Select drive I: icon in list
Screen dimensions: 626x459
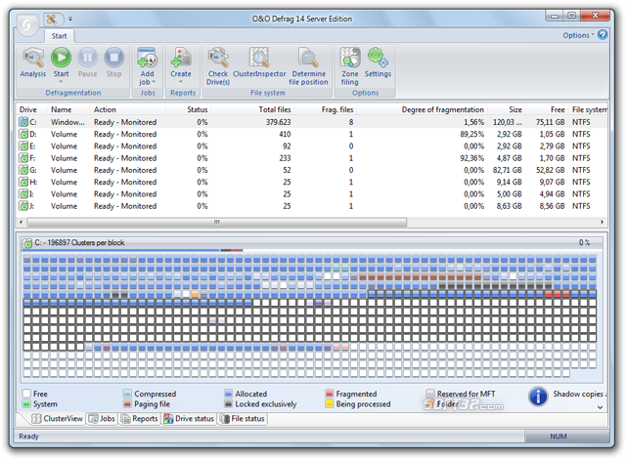pyautogui.click(x=23, y=194)
